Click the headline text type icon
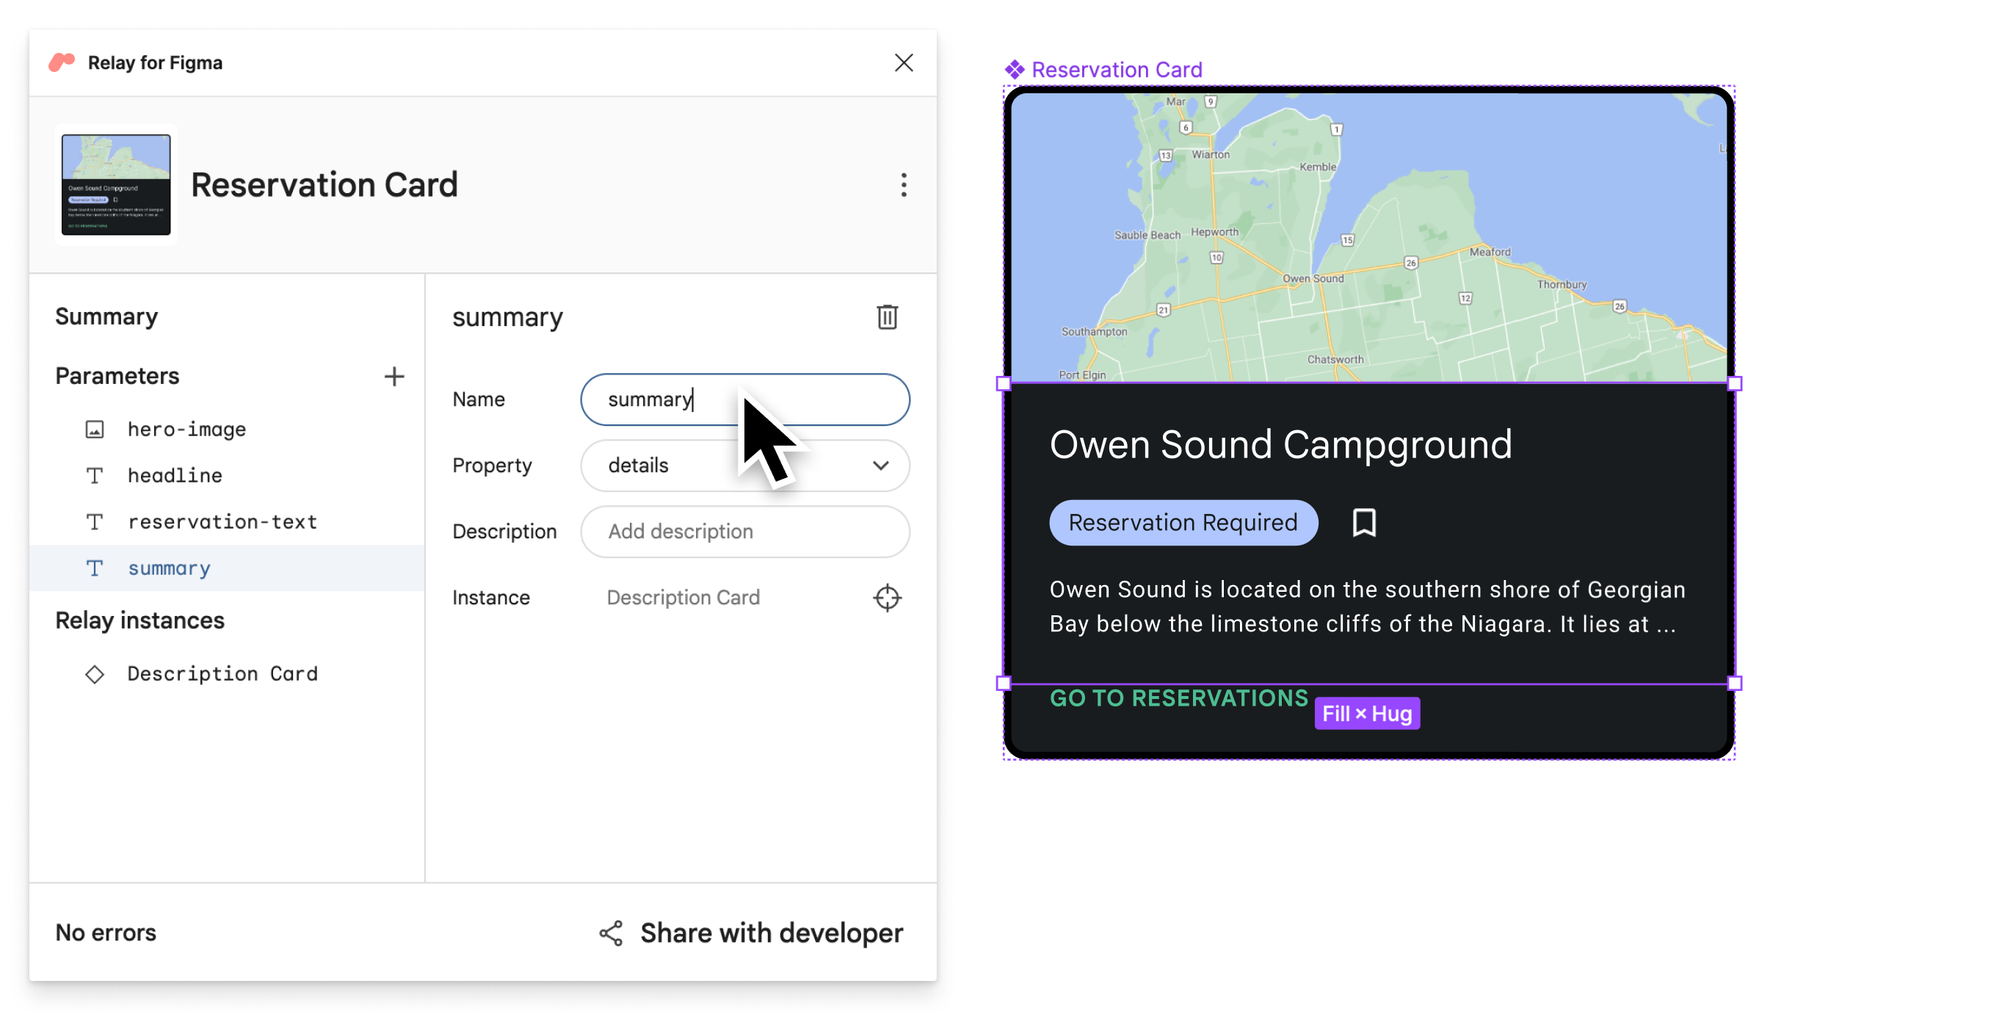This screenshot has width=1991, height=1025. (x=97, y=474)
